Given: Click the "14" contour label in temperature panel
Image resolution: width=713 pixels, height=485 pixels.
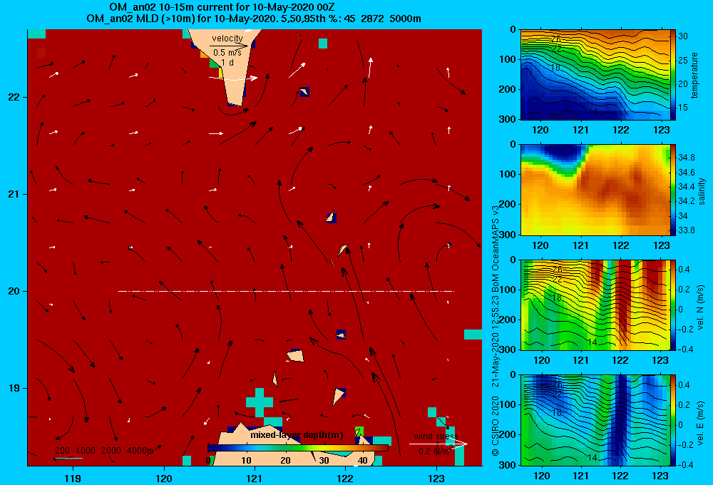Looking at the screenshot, I should pos(593,111).
